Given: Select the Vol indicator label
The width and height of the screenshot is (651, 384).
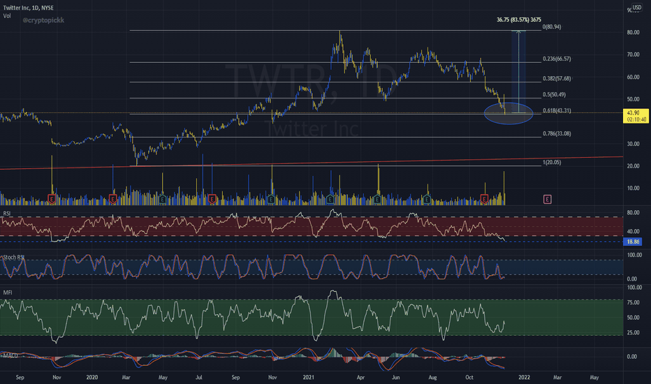Looking at the screenshot, I should point(7,16).
